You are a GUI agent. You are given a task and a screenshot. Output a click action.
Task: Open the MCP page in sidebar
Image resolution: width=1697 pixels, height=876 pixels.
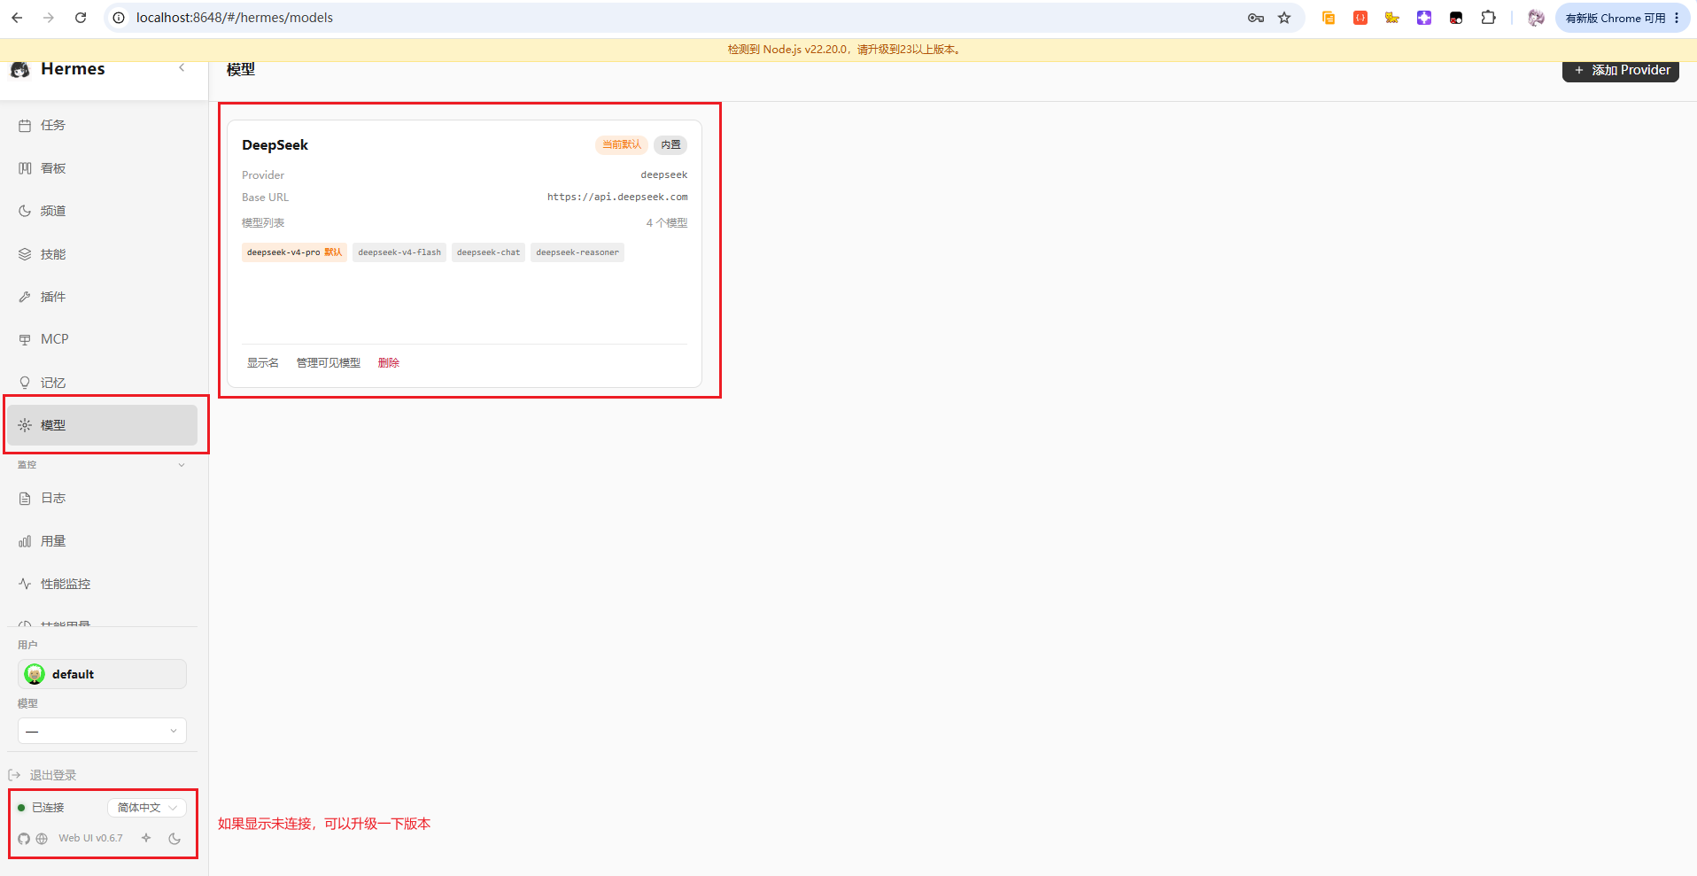[102, 339]
